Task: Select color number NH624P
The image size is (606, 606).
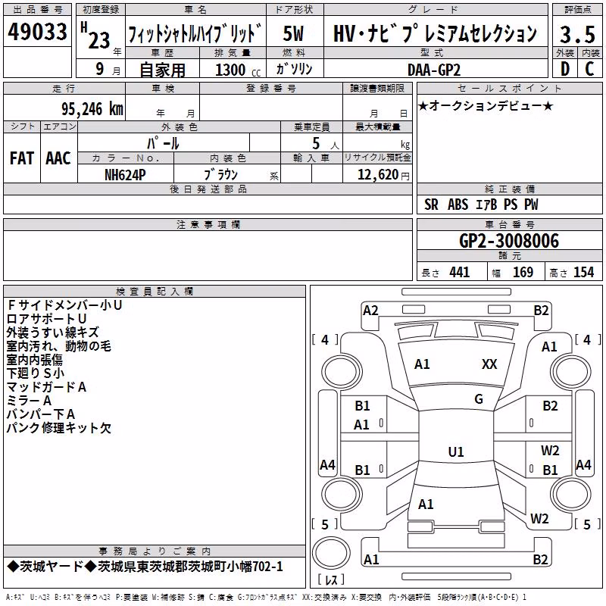Action: point(125,175)
